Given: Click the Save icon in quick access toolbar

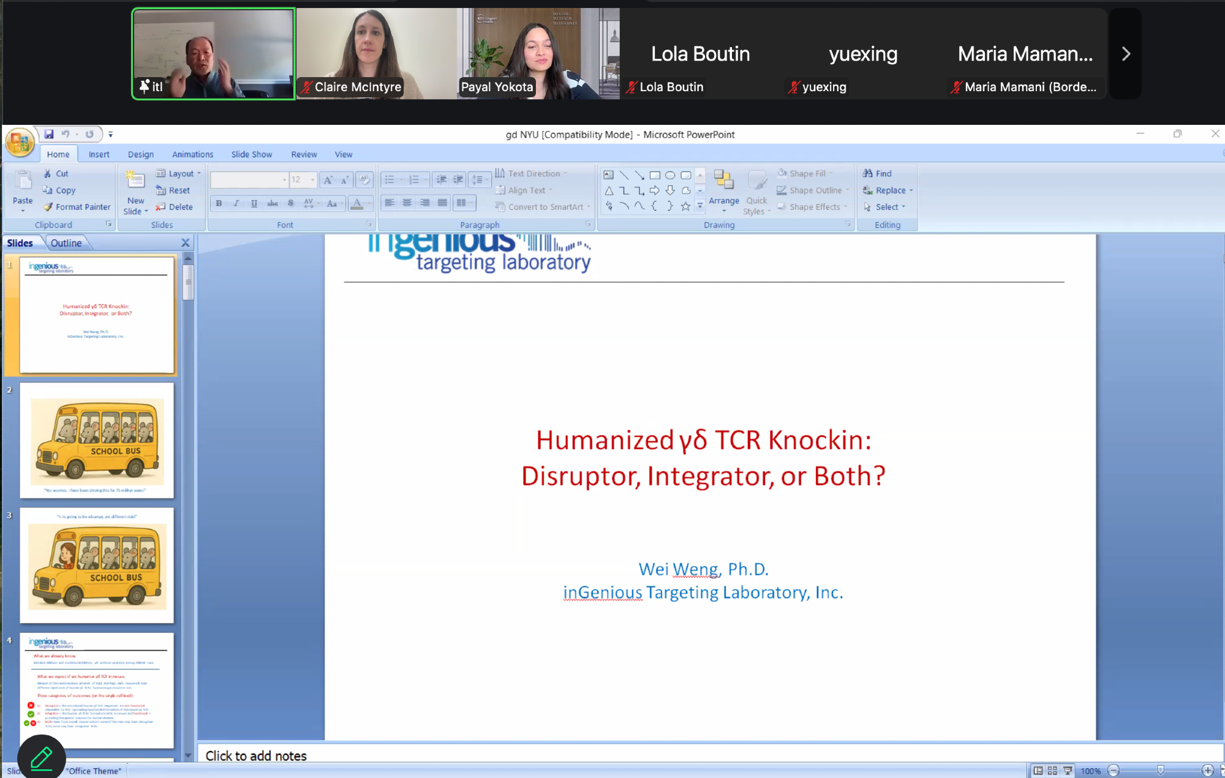Looking at the screenshot, I should click(x=49, y=134).
